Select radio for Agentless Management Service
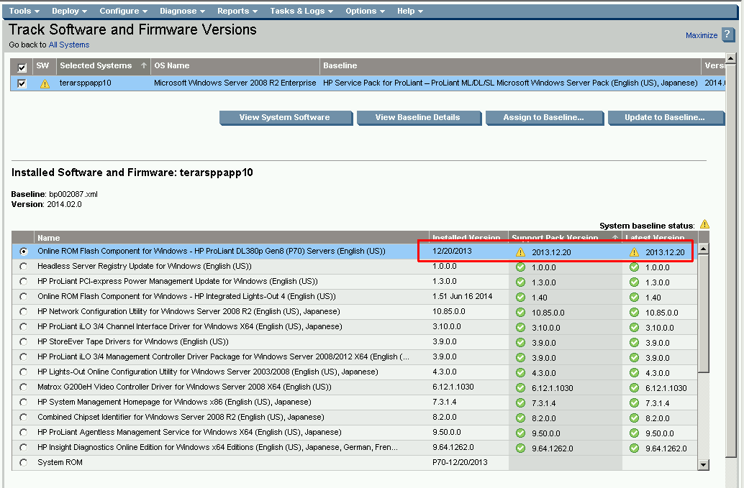 (23, 432)
